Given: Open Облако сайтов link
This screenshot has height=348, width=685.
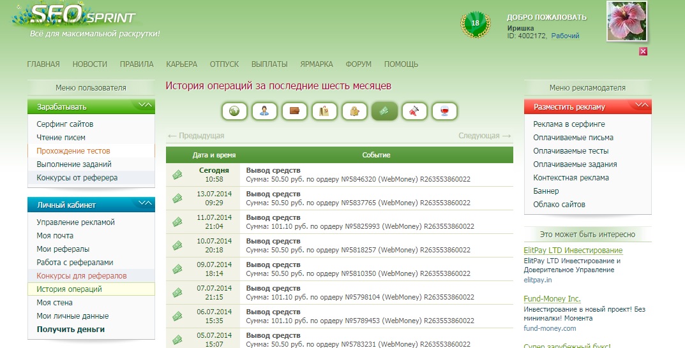Looking at the screenshot, I should click(559, 204).
